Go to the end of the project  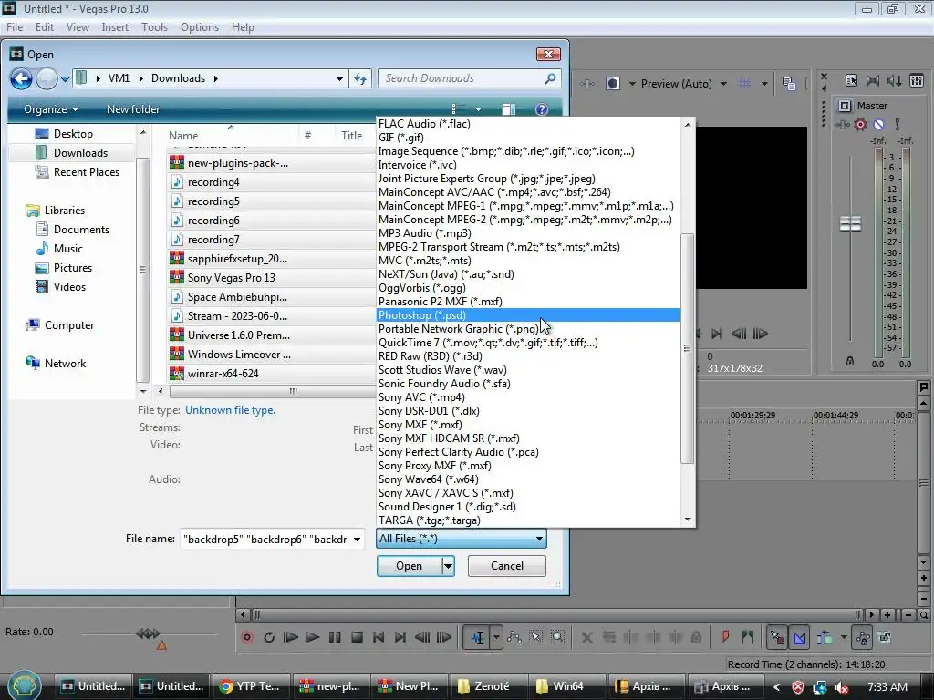click(400, 637)
